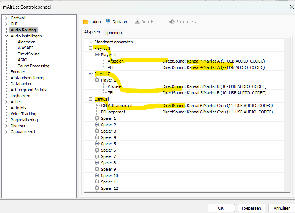The image size is (295, 213).
Task: Expand the Speler 2 node
Action: (97, 125)
